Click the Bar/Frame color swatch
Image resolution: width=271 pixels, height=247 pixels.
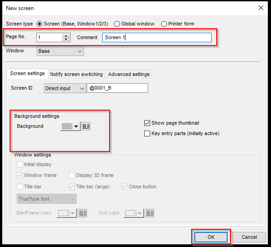63,213
